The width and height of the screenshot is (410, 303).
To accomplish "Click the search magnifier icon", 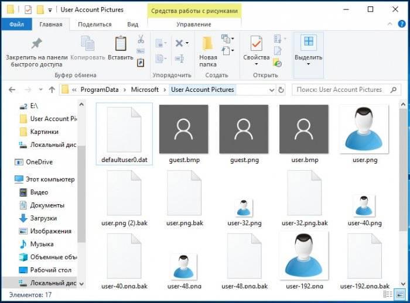I will [394, 90].
